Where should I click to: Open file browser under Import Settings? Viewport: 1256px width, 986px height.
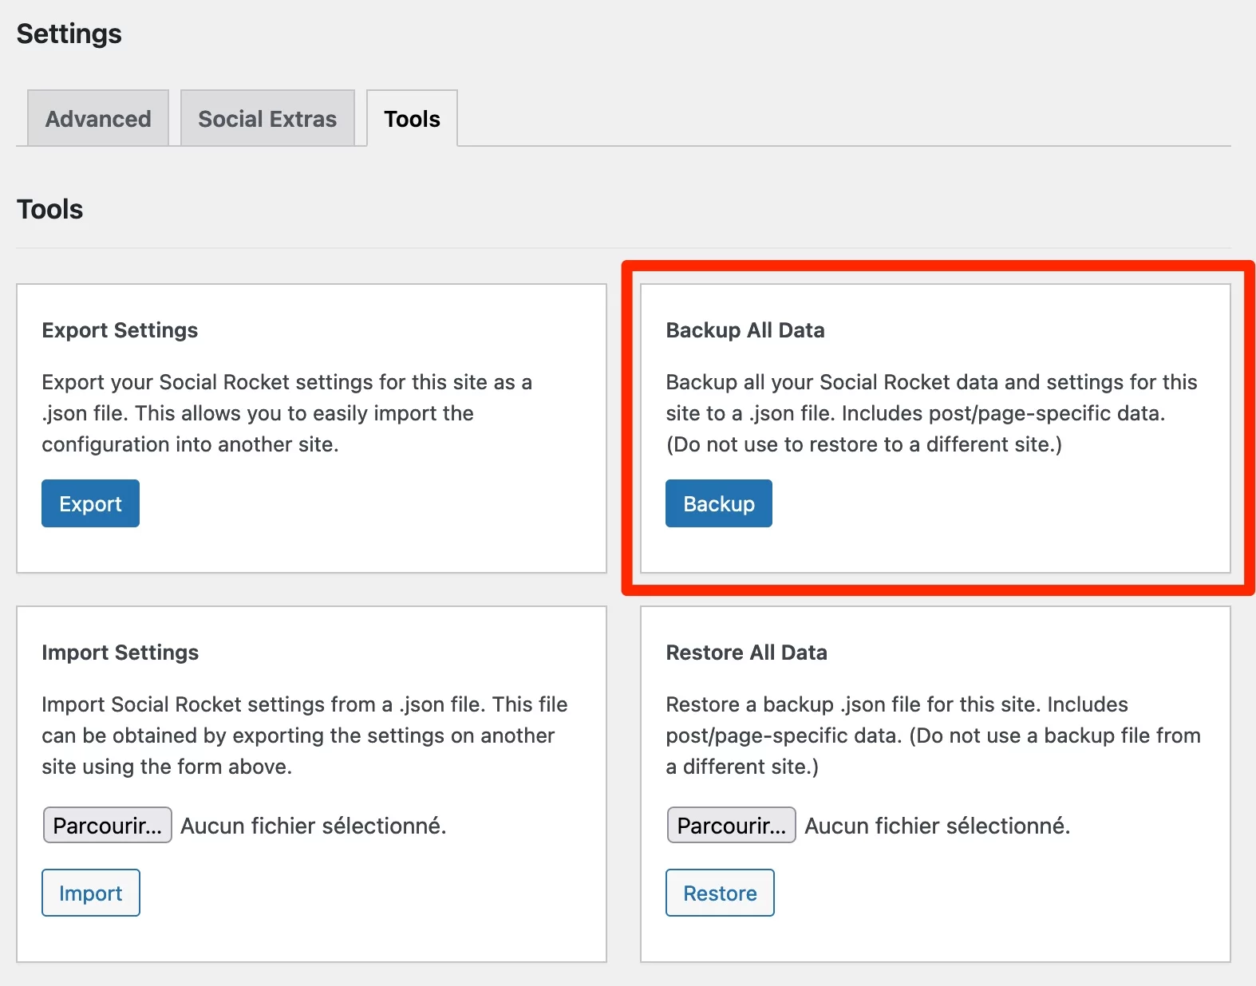coord(107,825)
